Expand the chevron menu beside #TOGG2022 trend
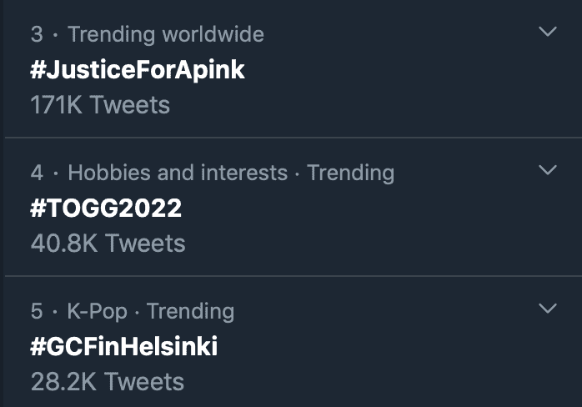The height and width of the screenshot is (407, 582). [547, 171]
